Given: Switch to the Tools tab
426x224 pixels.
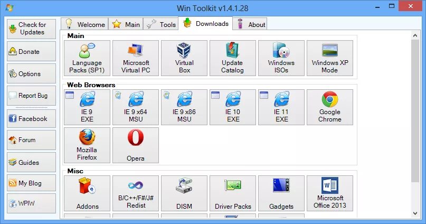Looking at the screenshot, I should 161,24.
